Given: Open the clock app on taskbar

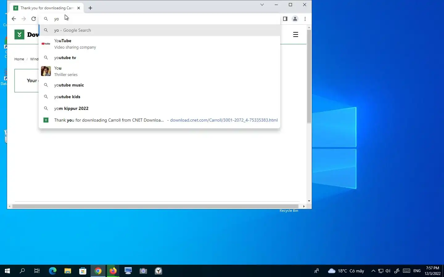Looking at the screenshot, I should 158,271.
